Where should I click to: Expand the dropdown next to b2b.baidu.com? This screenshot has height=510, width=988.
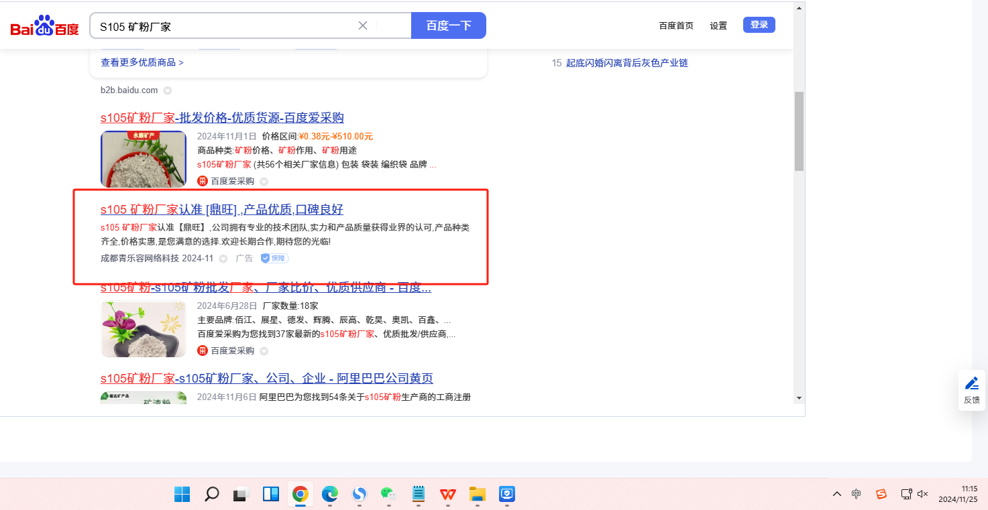pos(168,90)
